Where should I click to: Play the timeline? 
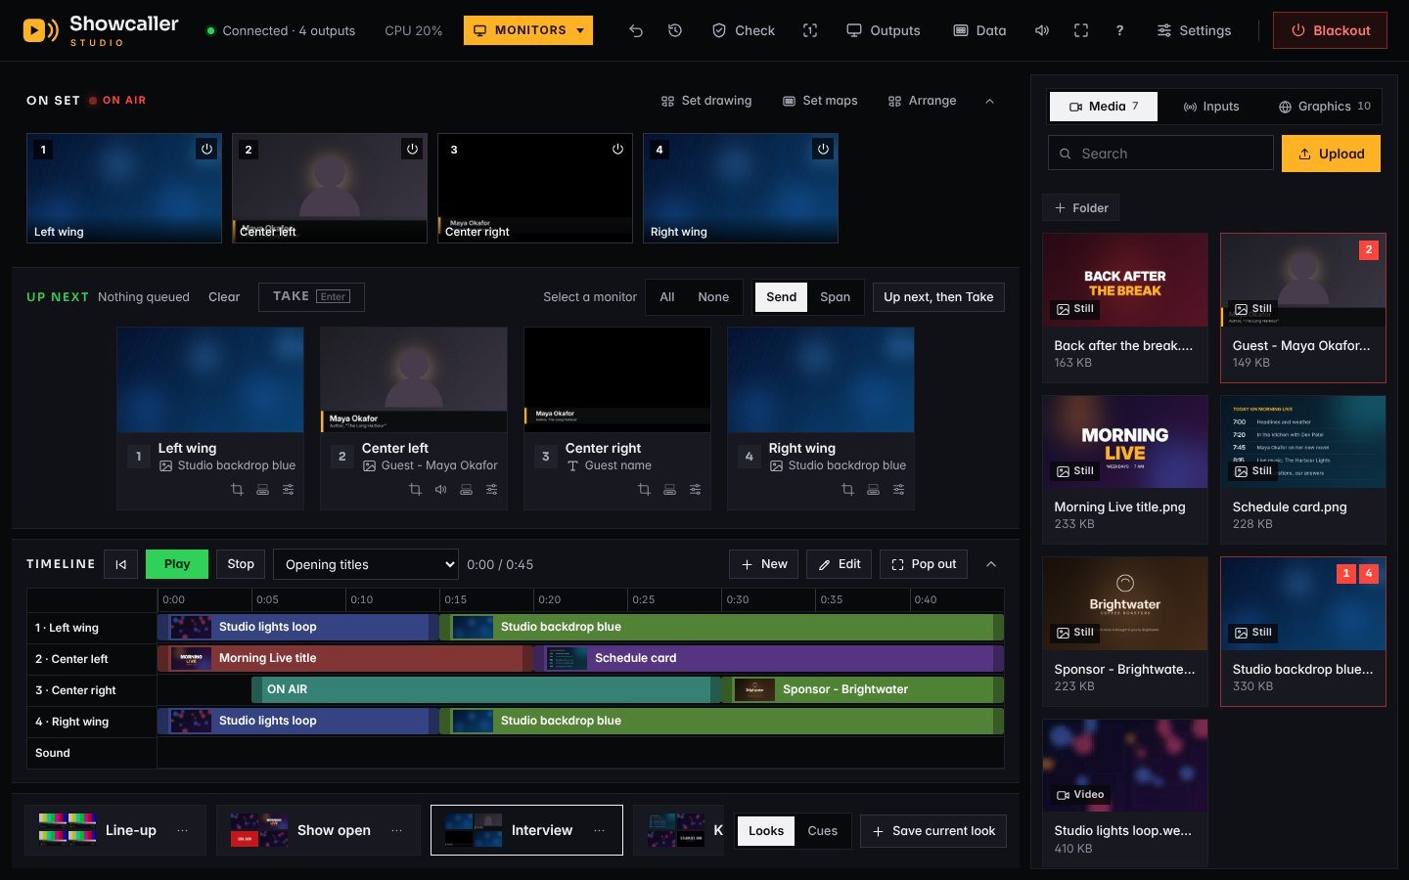[177, 564]
